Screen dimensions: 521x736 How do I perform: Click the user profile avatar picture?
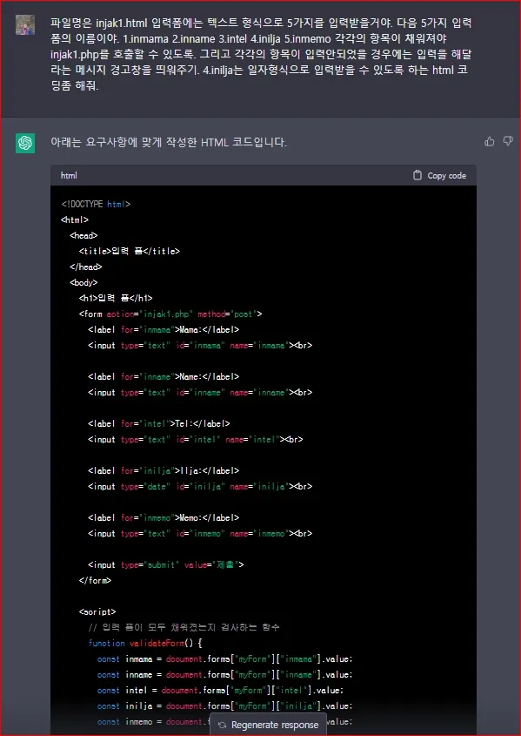point(25,24)
